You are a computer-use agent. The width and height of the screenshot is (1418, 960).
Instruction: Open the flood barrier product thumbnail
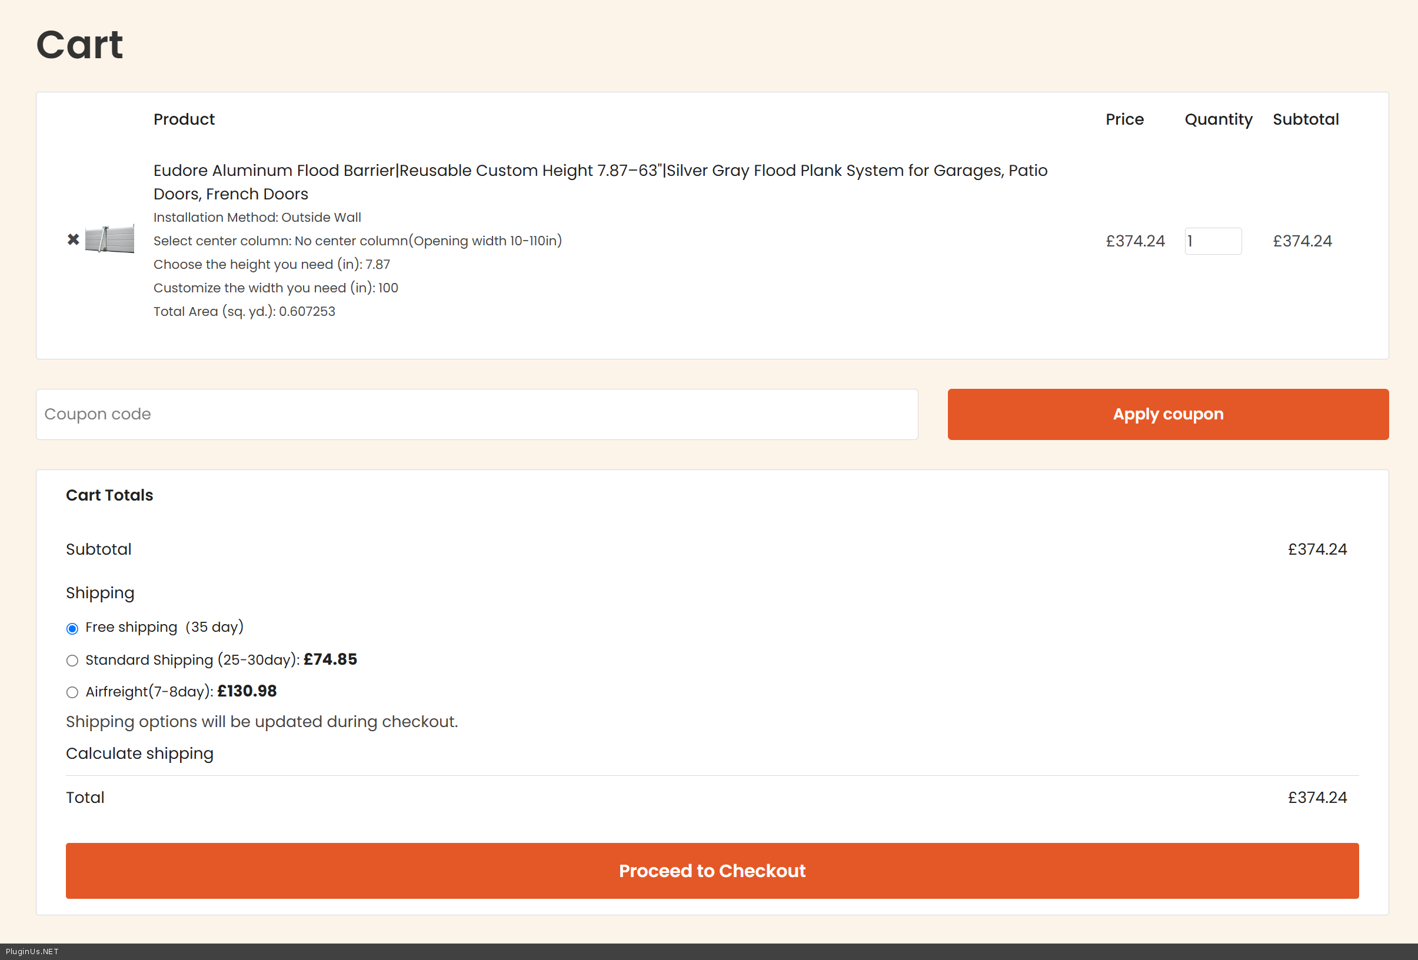tap(109, 239)
